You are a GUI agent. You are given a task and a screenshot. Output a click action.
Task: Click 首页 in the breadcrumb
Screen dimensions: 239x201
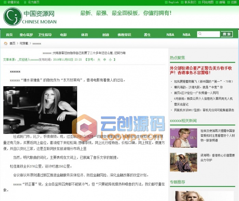(13, 43)
